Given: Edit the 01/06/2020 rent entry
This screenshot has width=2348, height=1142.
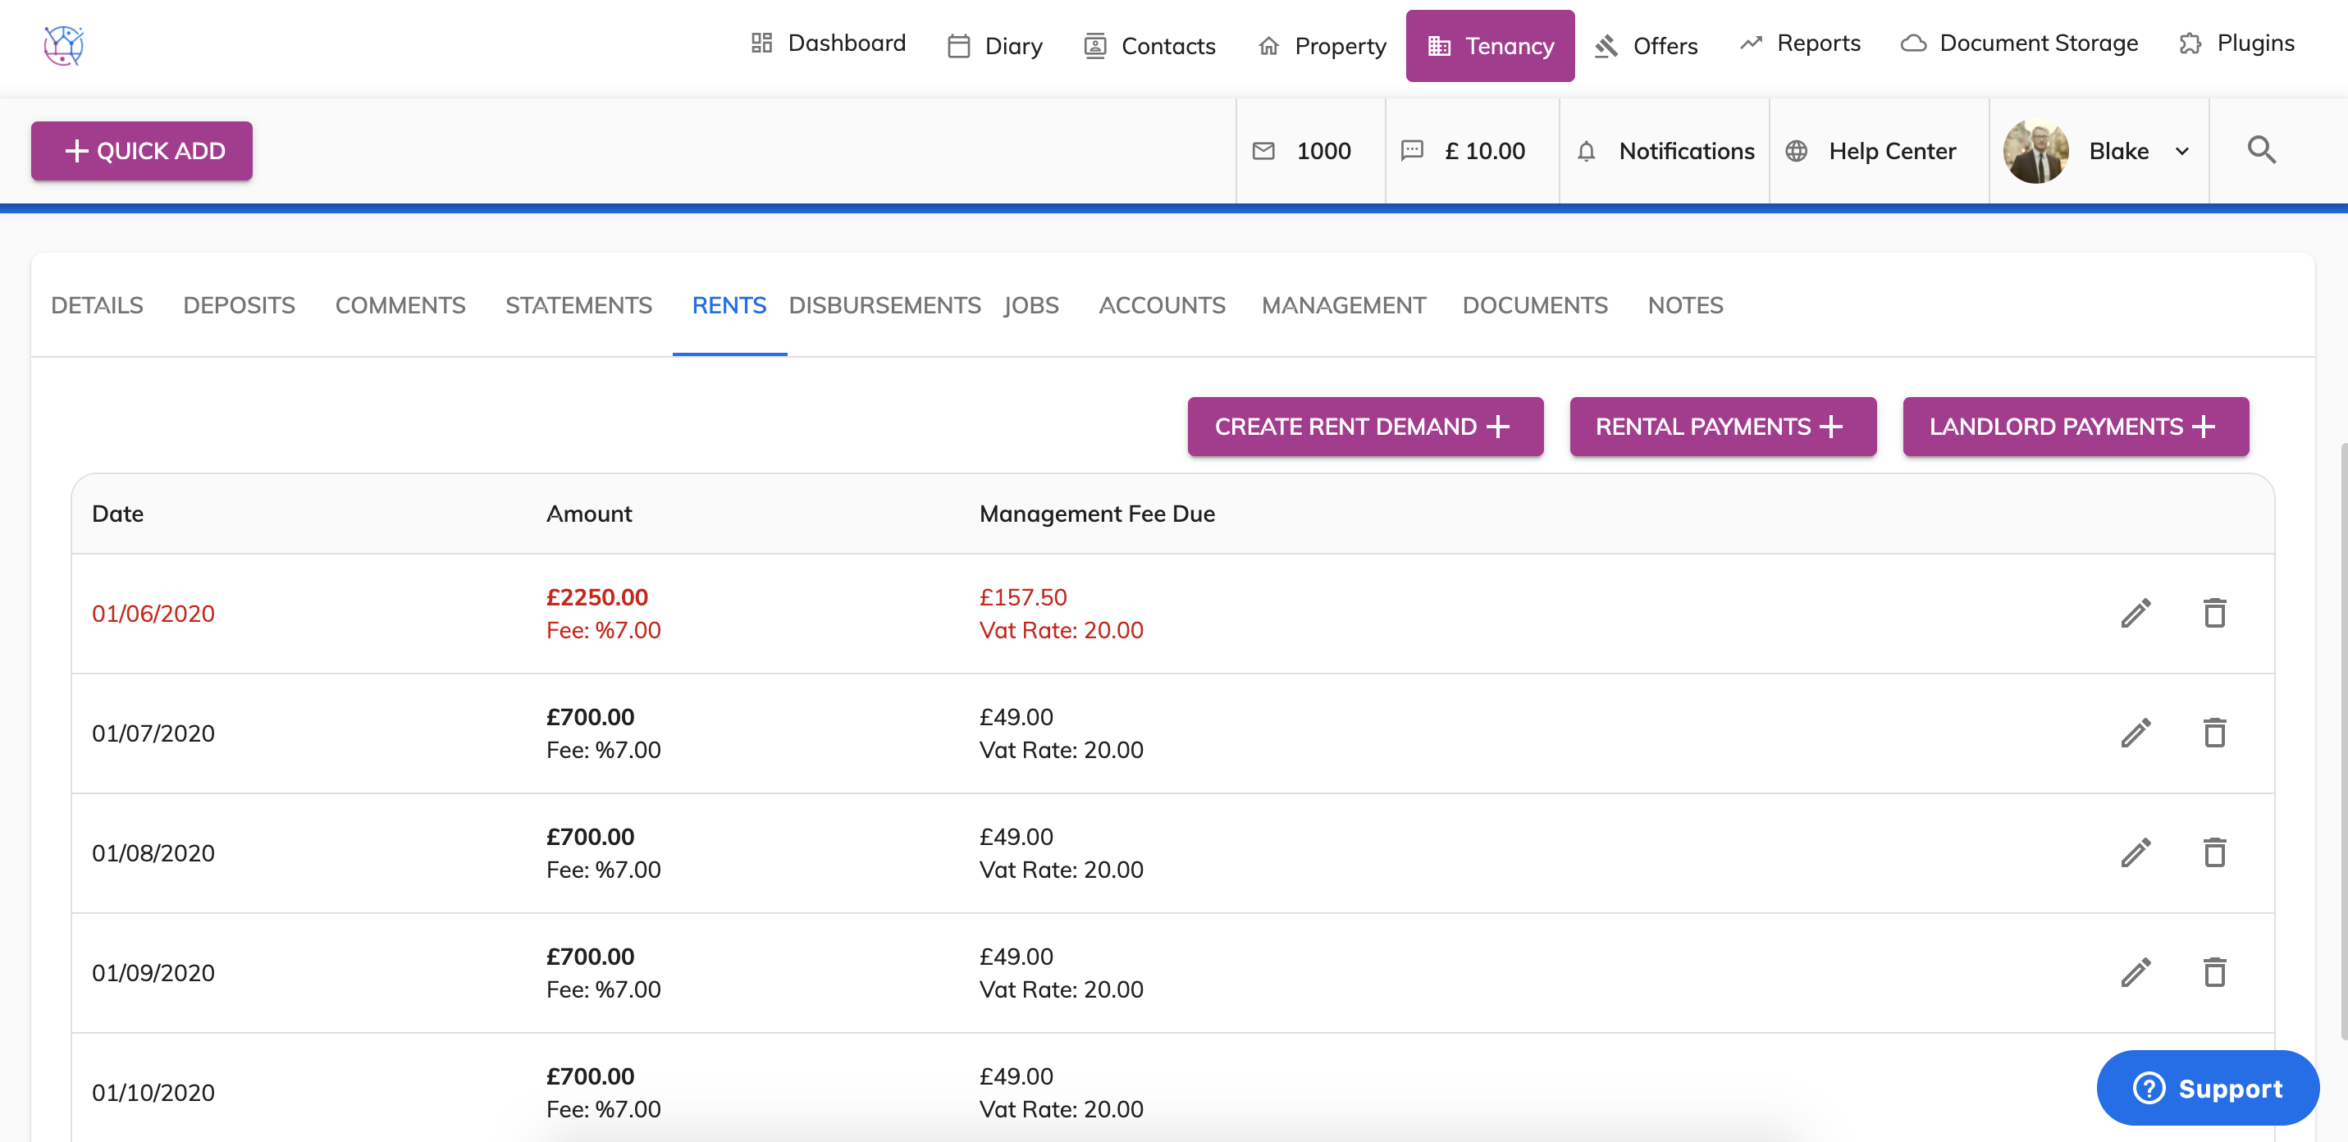Looking at the screenshot, I should coord(2135,614).
